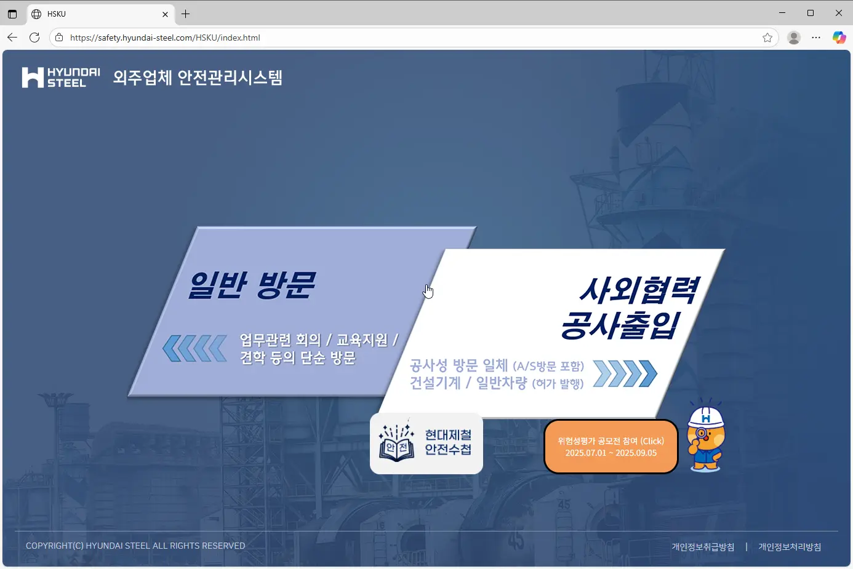Bookmark this page with star icon

click(x=767, y=38)
